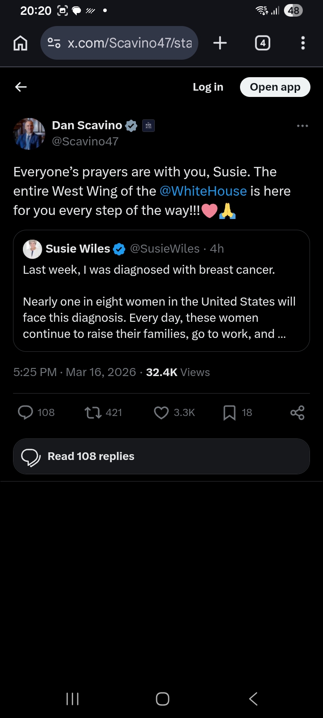
Task: Tap the browser home icon
Action: point(21,43)
